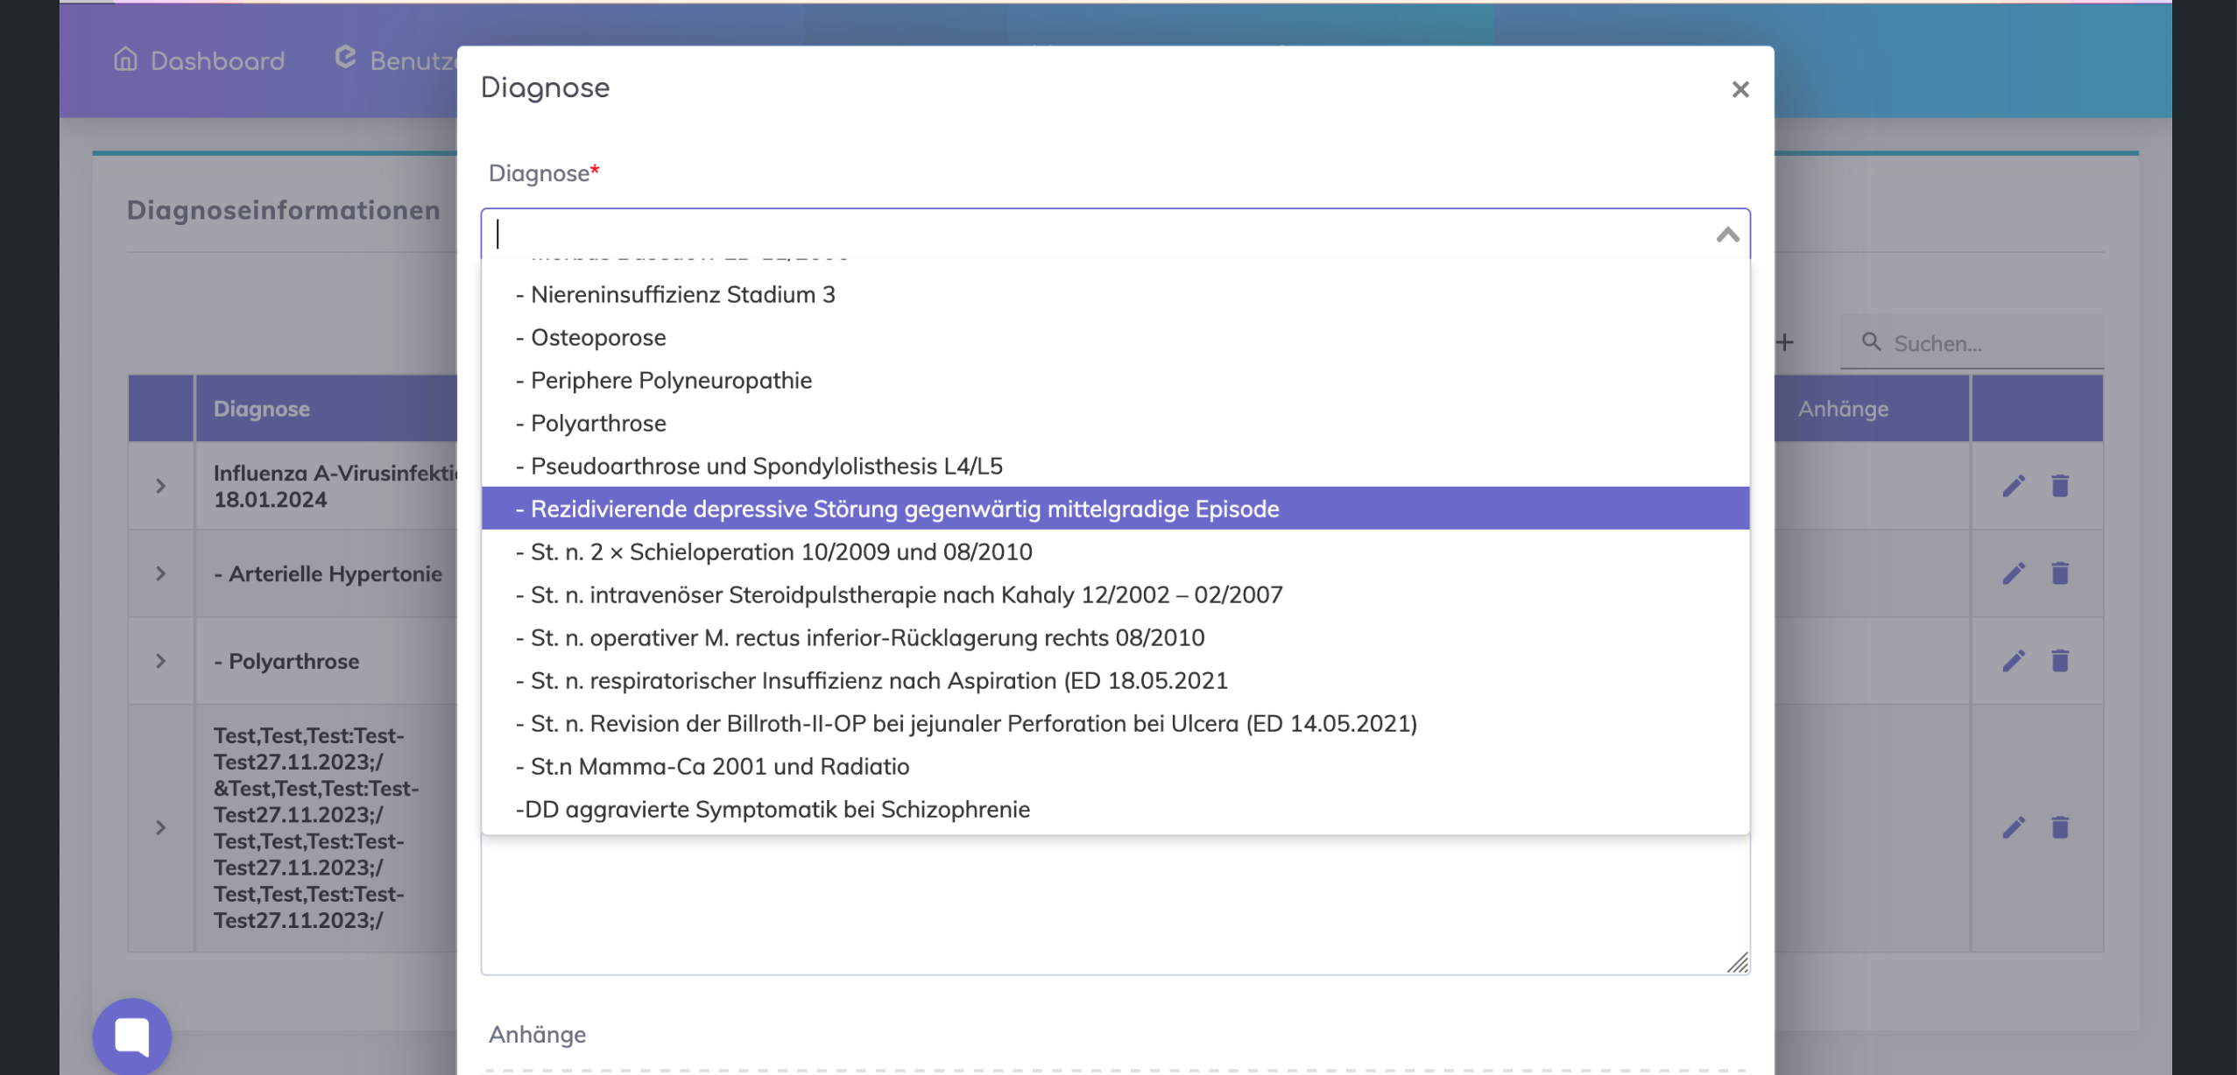Select Niereninsuffizienz Stadium 3 option
The width and height of the screenshot is (2237, 1075).
click(x=683, y=294)
